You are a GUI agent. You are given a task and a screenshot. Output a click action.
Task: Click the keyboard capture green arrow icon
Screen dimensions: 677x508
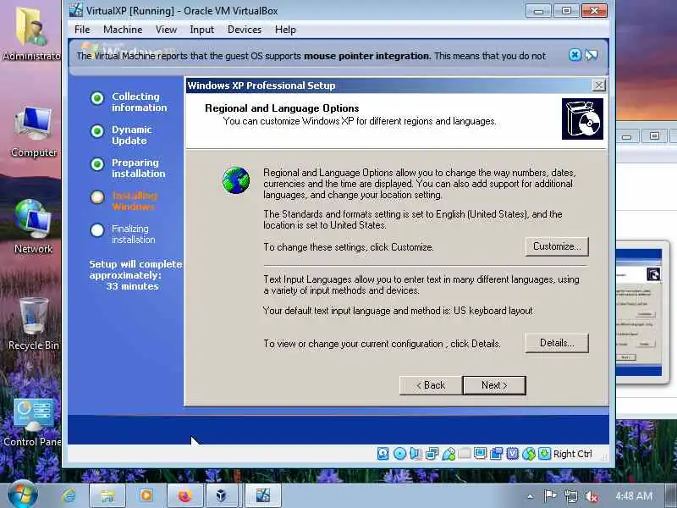pos(544,453)
